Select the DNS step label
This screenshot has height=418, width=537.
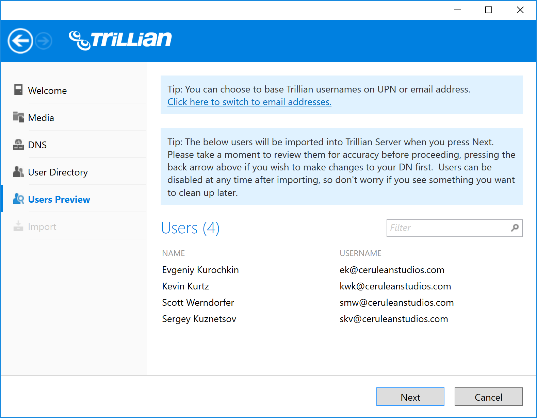37,145
